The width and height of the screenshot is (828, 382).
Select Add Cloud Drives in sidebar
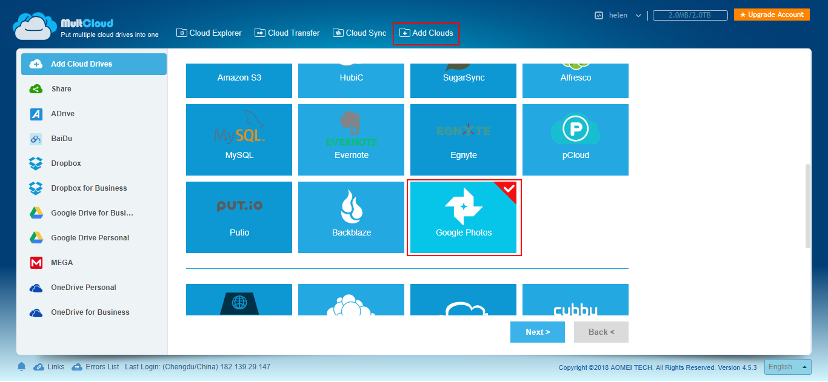tap(94, 64)
